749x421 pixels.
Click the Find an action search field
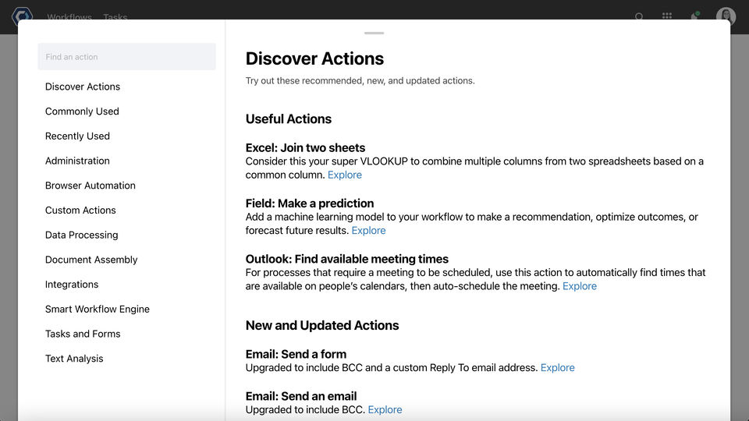(x=127, y=57)
